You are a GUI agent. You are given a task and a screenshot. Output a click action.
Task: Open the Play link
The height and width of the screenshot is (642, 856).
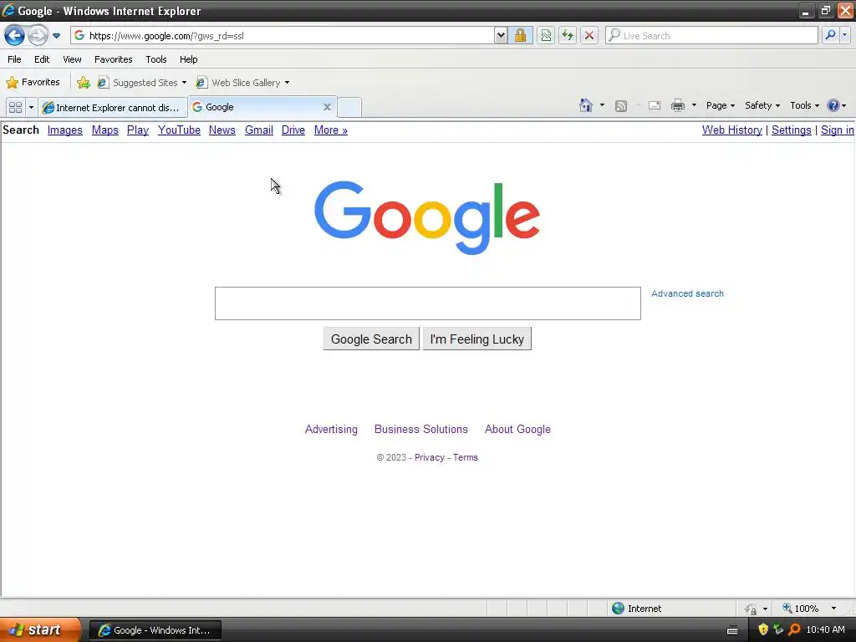point(138,130)
